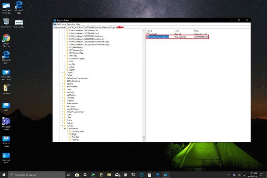Show hidden system tray icons

point(228,175)
